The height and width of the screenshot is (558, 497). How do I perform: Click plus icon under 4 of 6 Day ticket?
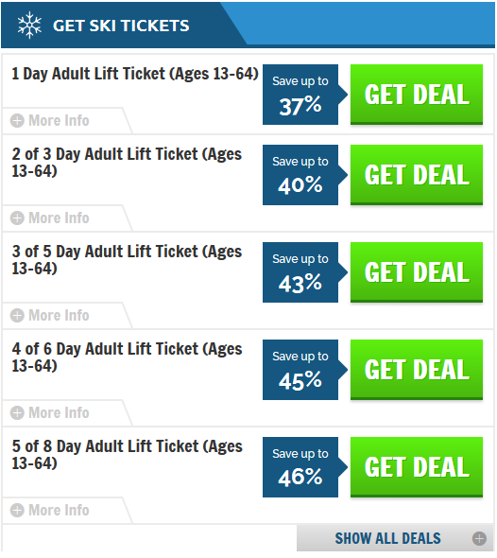(17, 413)
